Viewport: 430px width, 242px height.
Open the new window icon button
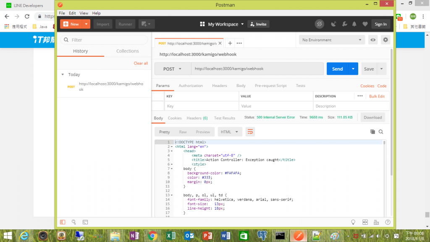pos(146,24)
